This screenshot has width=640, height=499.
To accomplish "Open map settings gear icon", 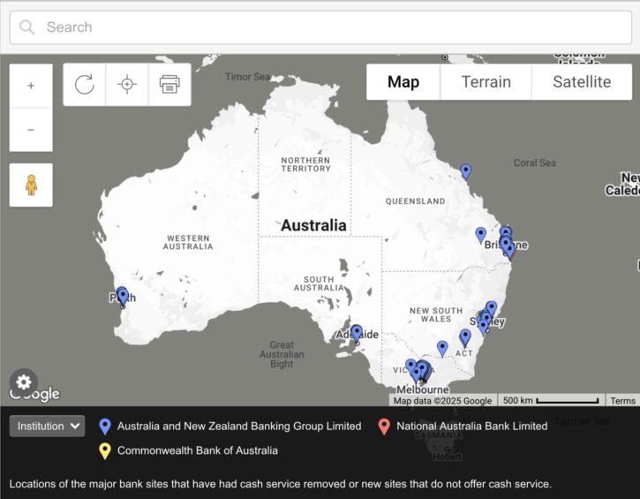I will click(24, 382).
